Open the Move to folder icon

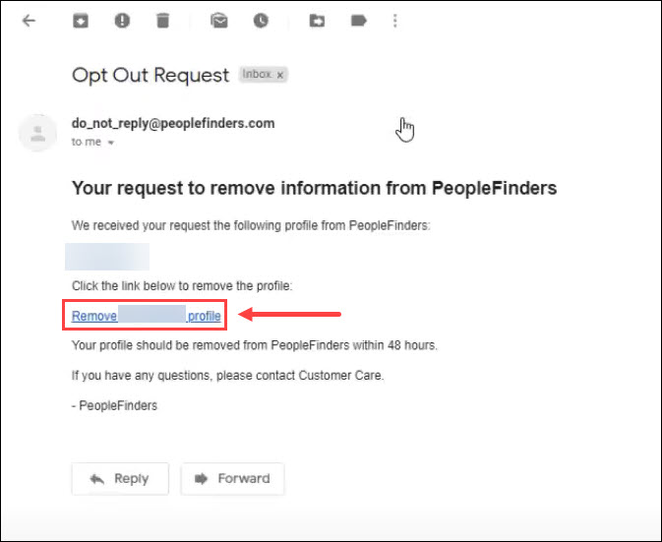(317, 21)
